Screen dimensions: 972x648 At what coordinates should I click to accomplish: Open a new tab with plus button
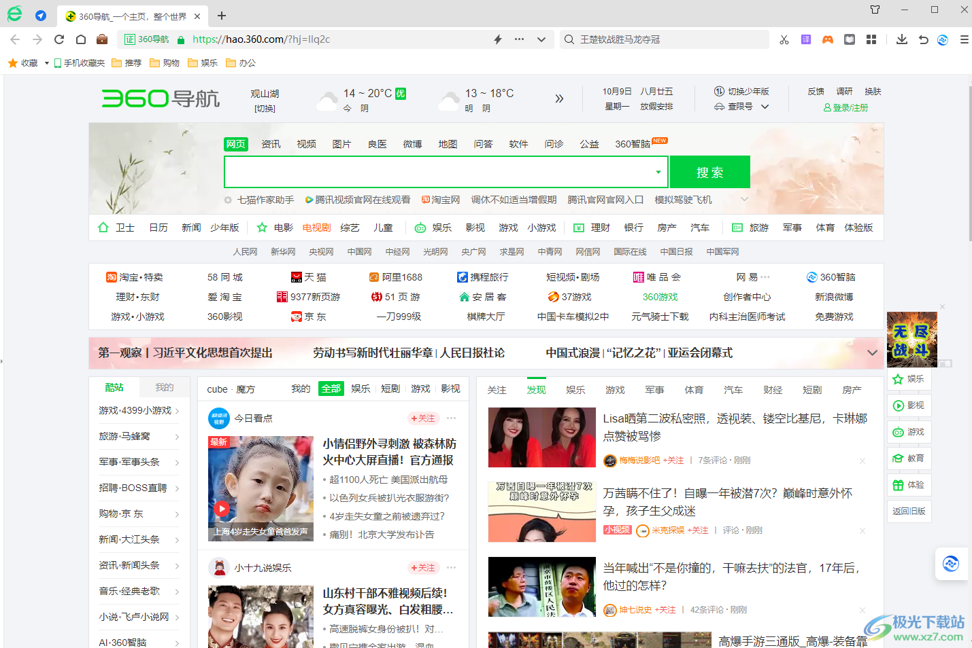tap(222, 16)
